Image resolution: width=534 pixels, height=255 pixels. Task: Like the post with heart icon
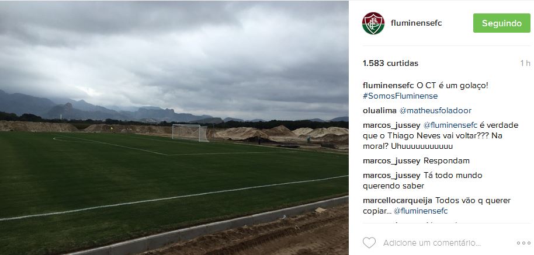[369, 243]
